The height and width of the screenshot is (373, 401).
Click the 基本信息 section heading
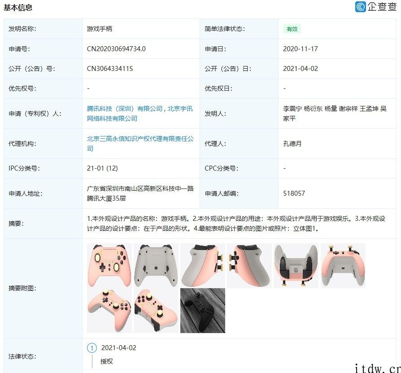click(18, 8)
